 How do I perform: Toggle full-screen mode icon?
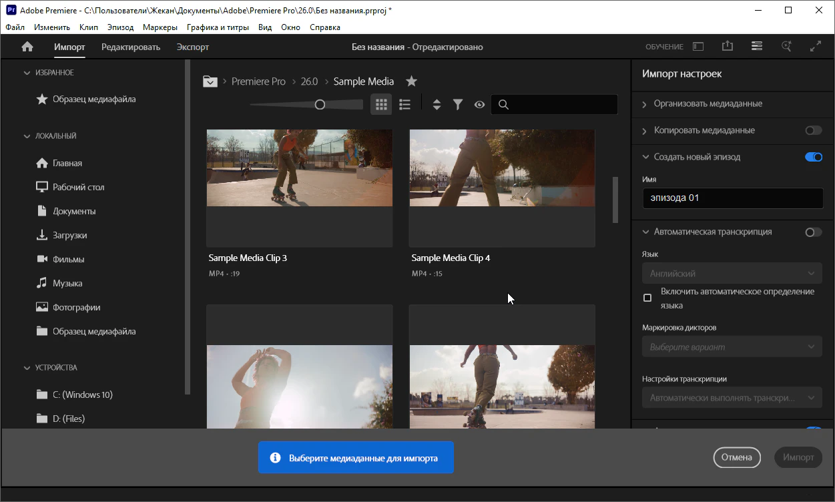pos(815,47)
